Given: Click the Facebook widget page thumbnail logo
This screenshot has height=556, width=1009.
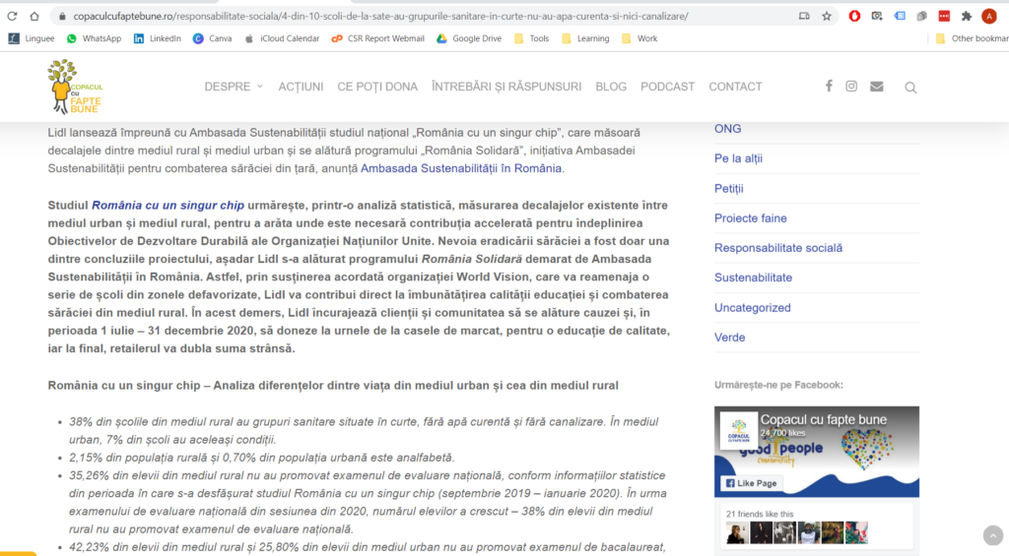Looking at the screenshot, I should pyautogui.click(x=739, y=431).
